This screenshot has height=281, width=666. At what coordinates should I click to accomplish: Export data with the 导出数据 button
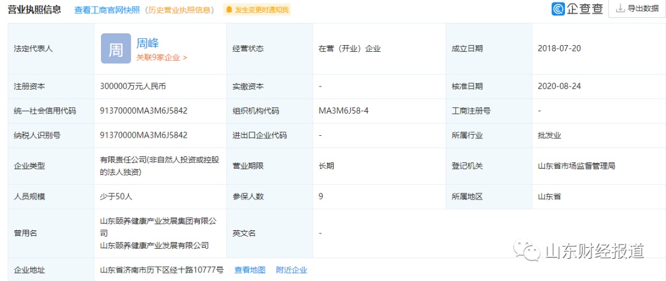(637, 9)
